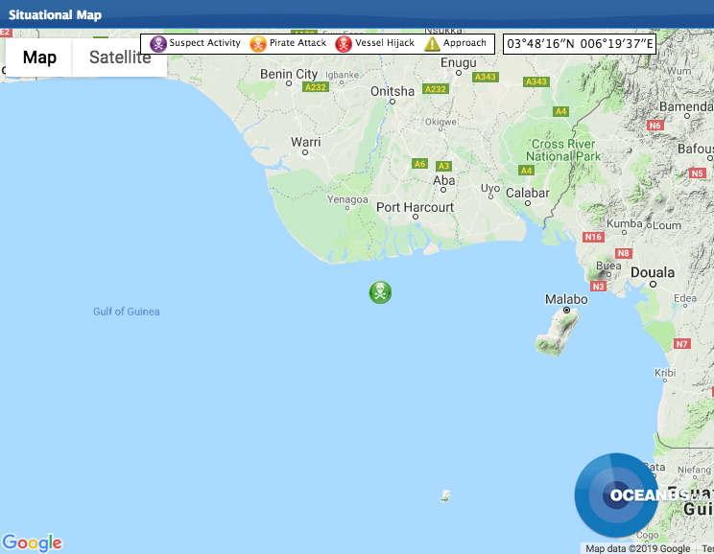
Task: Click the orange Pirate Attack legend icon
Action: pyautogui.click(x=258, y=43)
